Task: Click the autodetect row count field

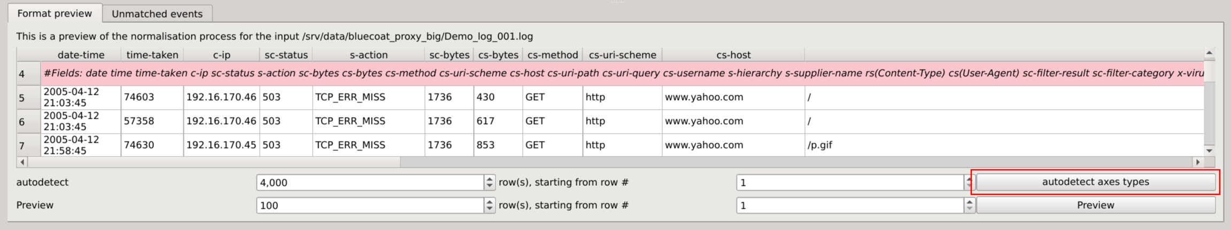Action: pos(370,183)
